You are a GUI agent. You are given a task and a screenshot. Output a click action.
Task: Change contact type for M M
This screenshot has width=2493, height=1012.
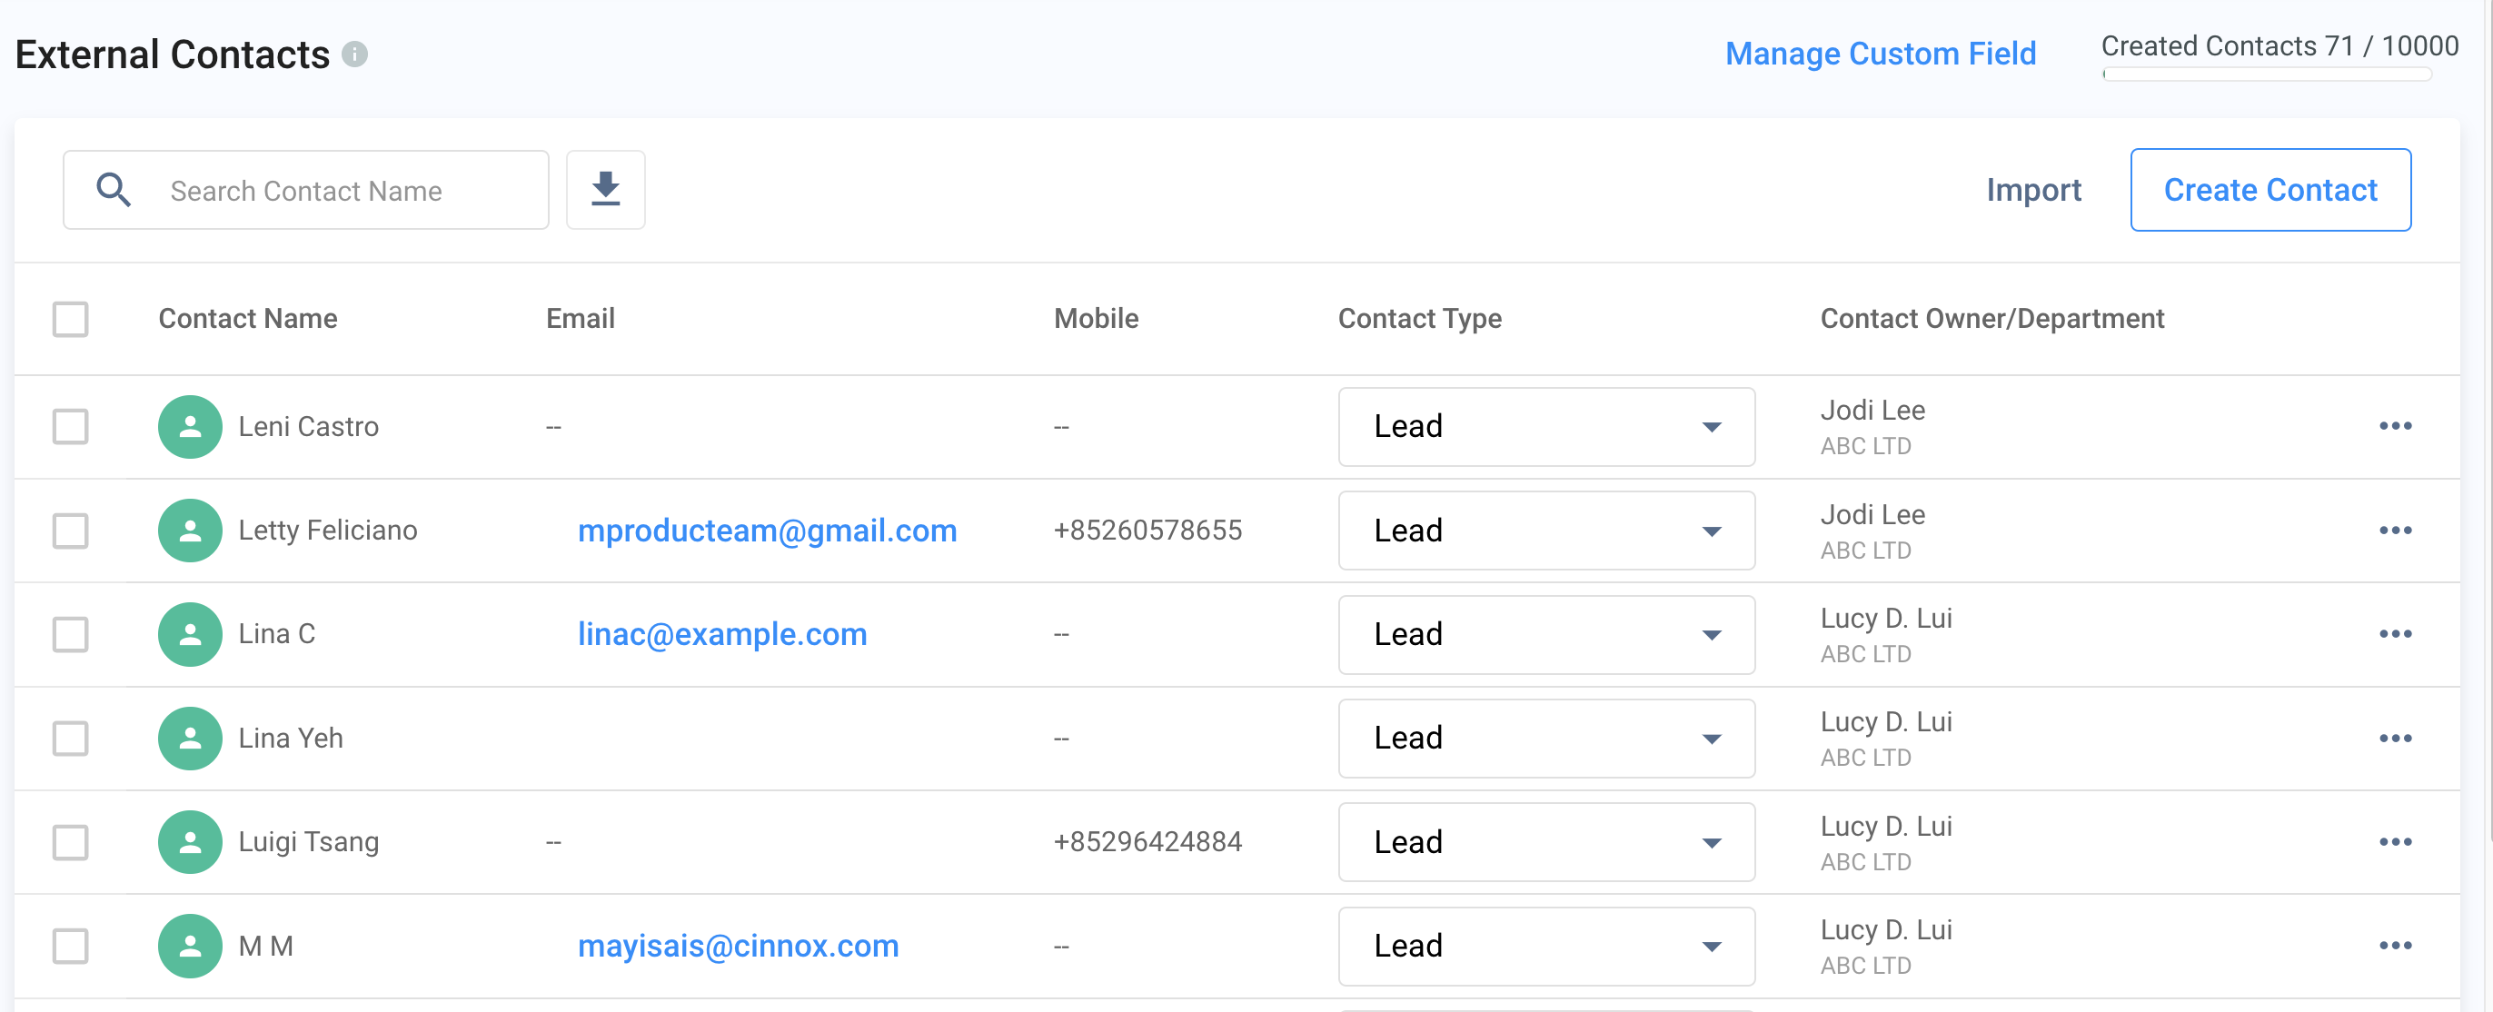[1545, 946]
